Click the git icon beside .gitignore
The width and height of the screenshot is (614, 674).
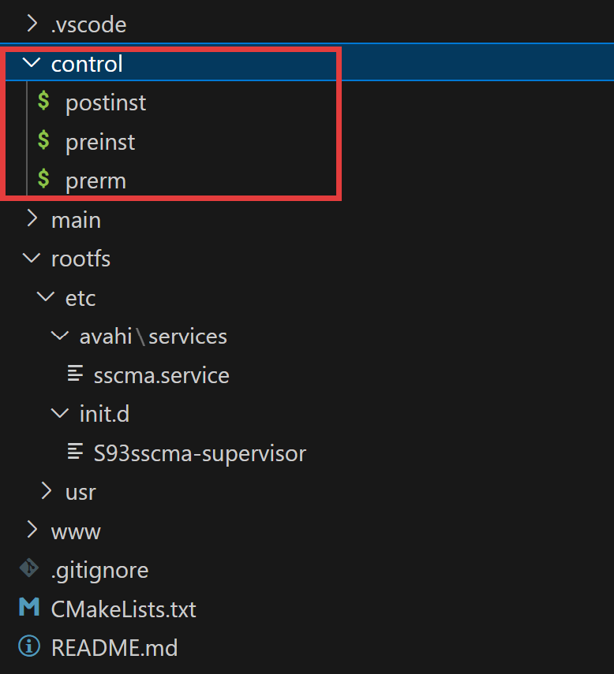point(29,568)
